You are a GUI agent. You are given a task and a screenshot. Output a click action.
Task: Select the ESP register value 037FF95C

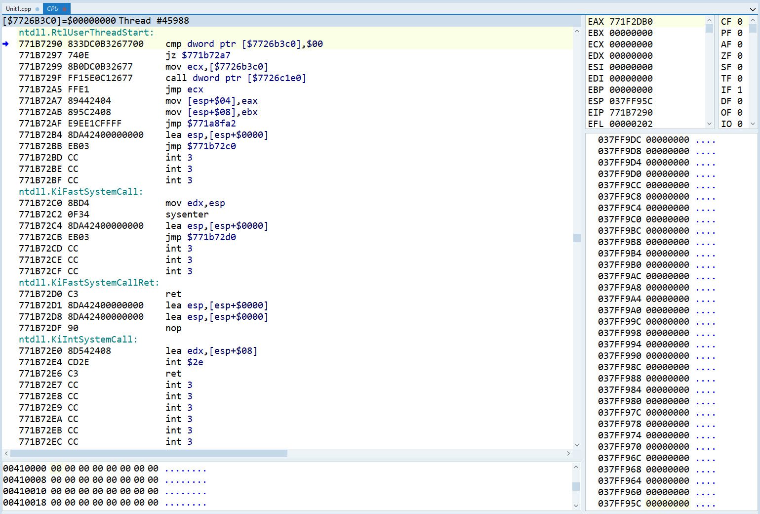[x=631, y=101]
